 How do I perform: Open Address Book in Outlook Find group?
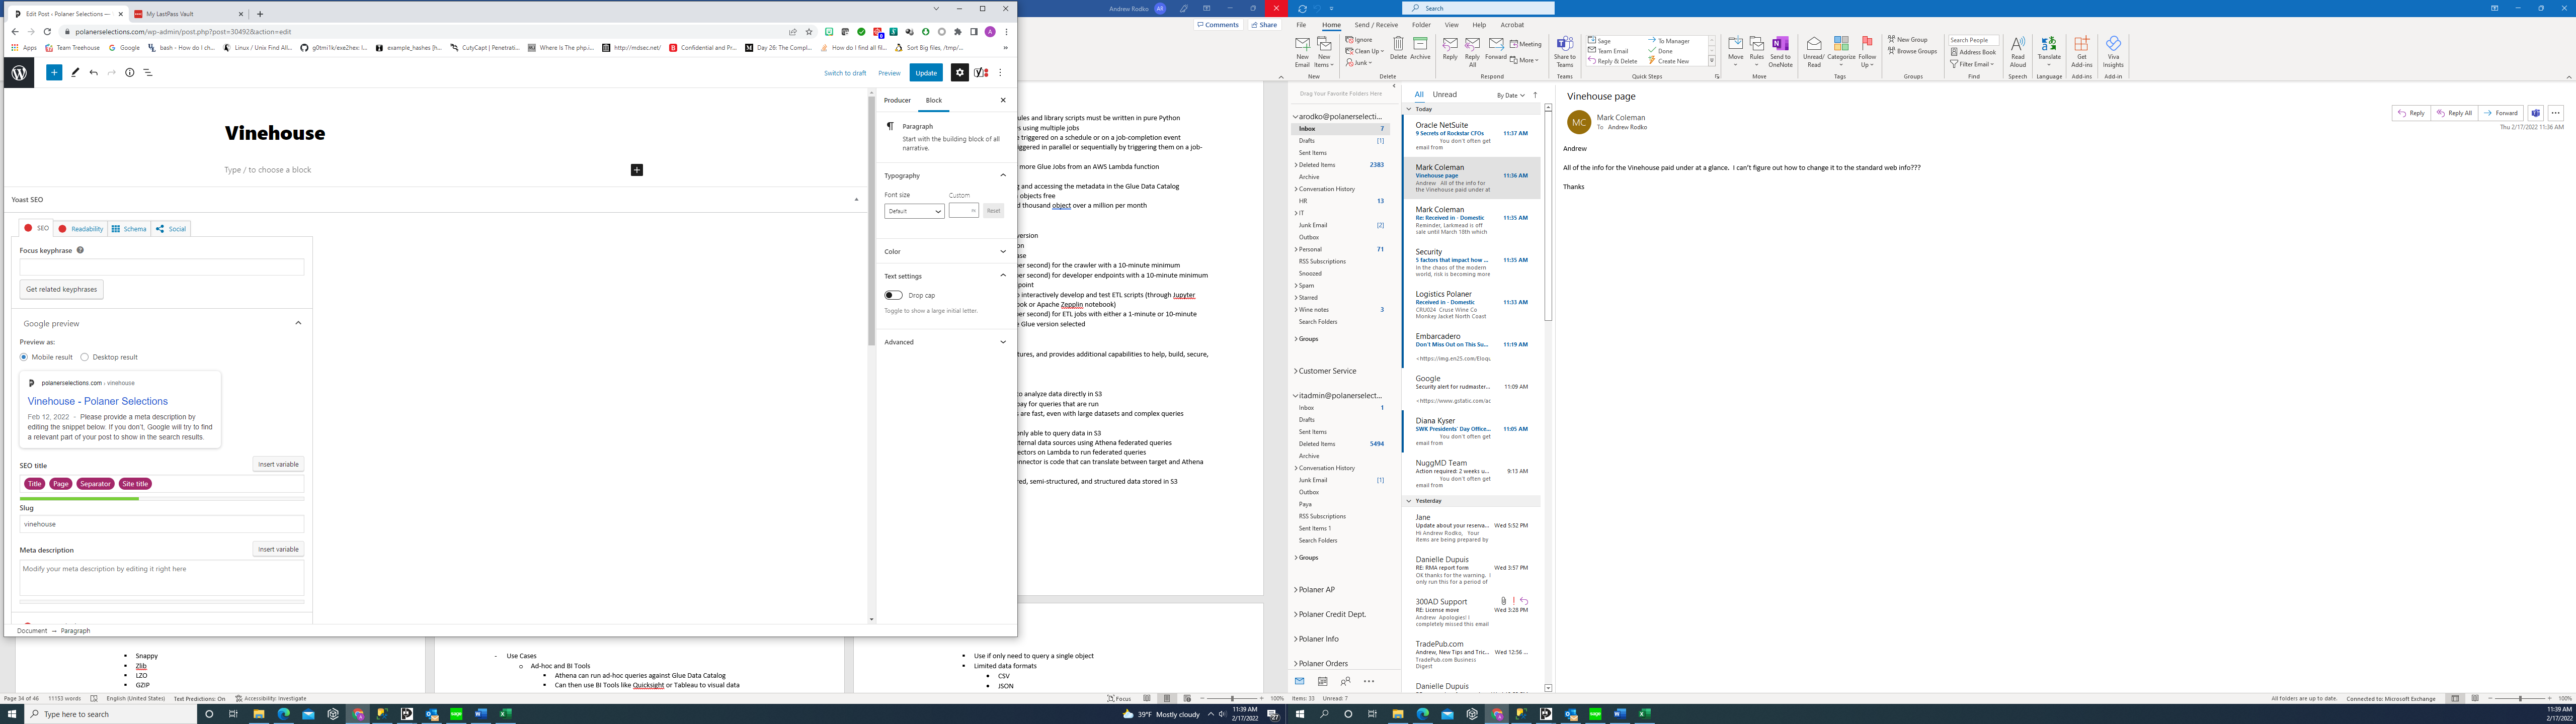pos(1973,52)
